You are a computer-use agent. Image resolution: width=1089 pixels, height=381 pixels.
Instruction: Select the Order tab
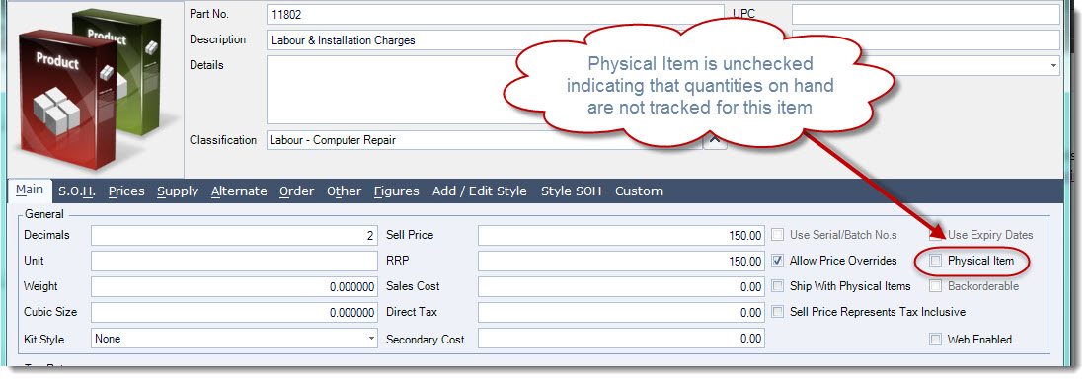coord(296,190)
